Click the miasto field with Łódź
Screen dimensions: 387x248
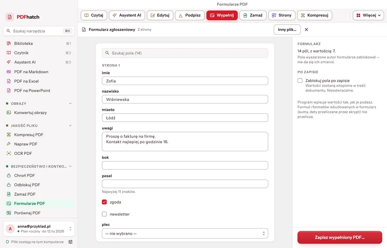pyautogui.click(x=185, y=118)
